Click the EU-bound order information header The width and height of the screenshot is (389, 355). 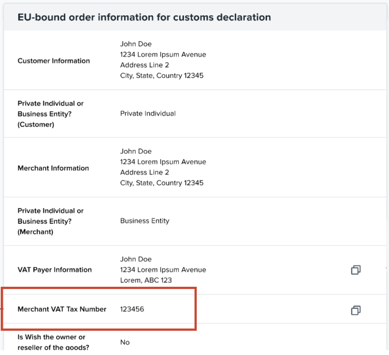pyautogui.click(x=144, y=17)
